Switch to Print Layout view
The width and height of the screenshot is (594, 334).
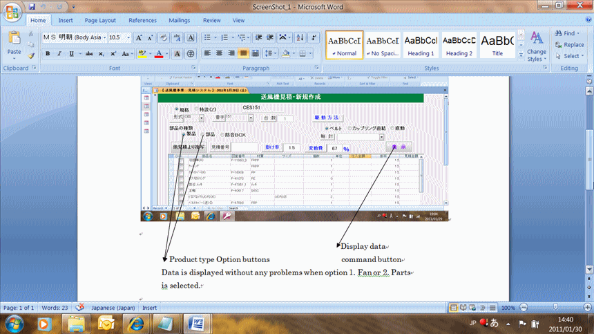click(453, 308)
